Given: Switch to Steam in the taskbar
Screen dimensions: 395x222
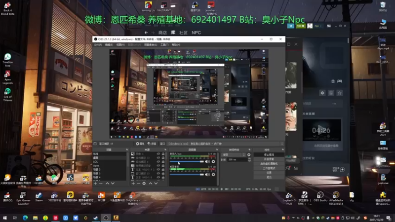Looking at the screenshot, I should (x=96, y=218).
